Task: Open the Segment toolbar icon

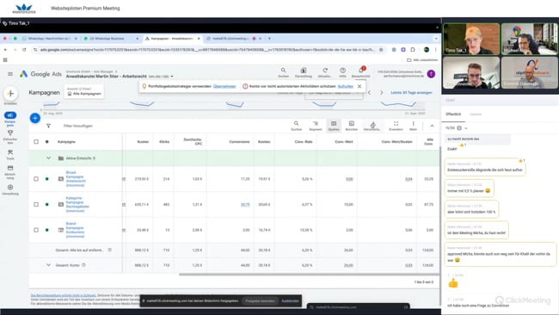Action: (x=316, y=124)
